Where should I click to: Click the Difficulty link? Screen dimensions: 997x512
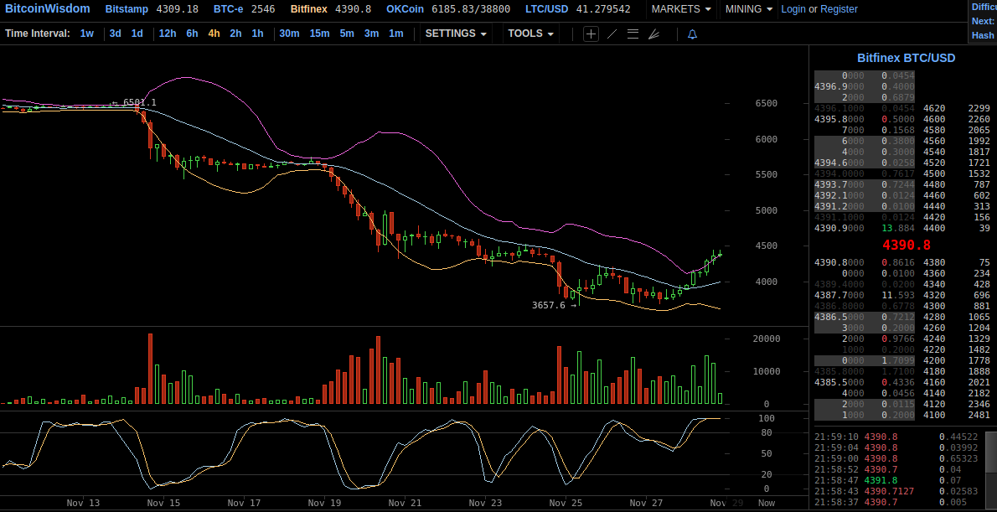point(984,7)
